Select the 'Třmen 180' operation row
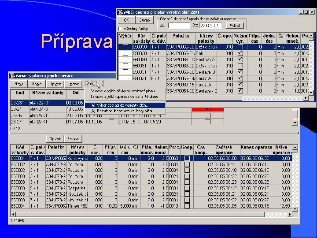Image resolution: width=317 pixels, height=238 pixels. click(151, 206)
